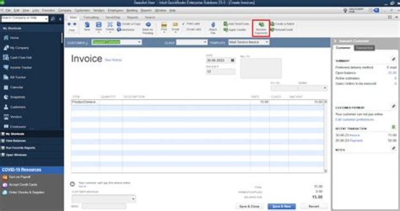Open the Template dropdown
The image size is (400, 211).
point(267,42)
